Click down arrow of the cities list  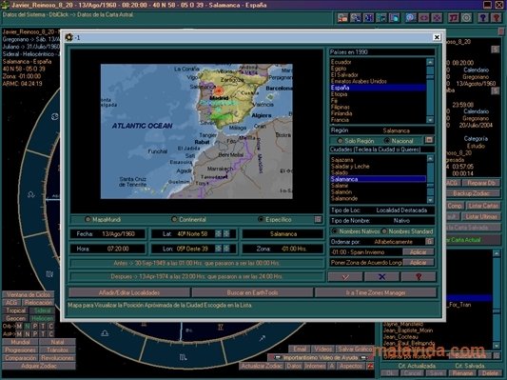click(430, 200)
